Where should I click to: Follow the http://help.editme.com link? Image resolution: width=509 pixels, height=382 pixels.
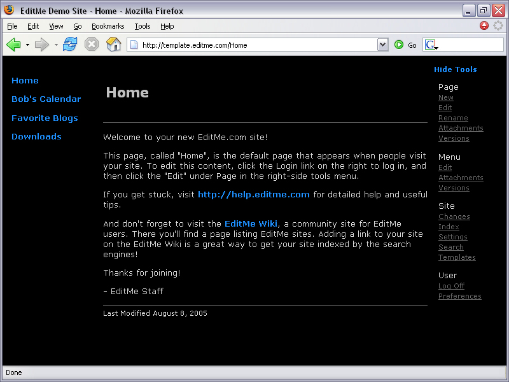[x=254, y=195]
